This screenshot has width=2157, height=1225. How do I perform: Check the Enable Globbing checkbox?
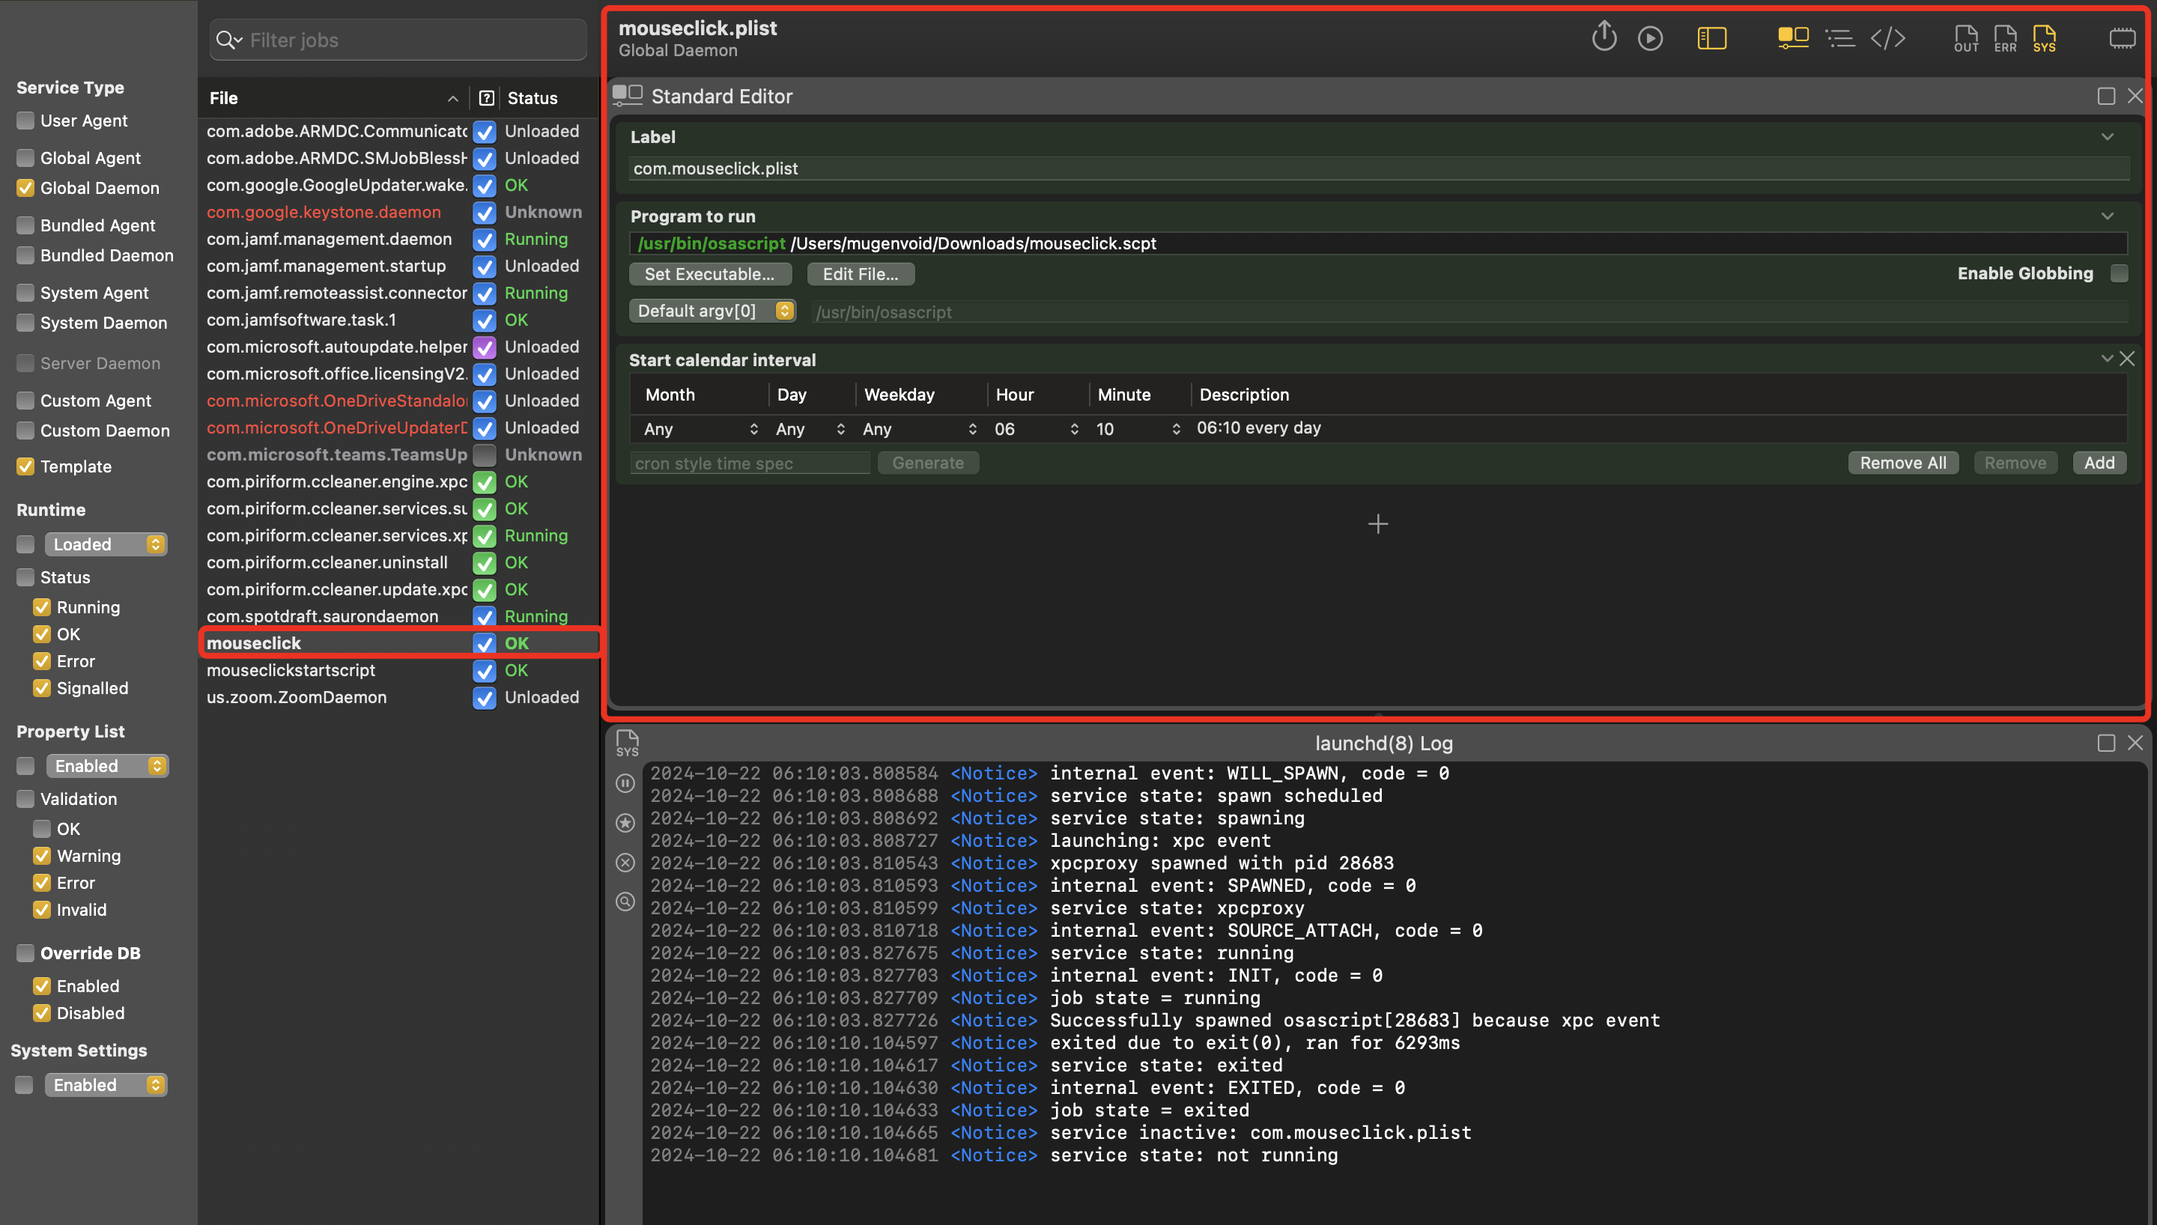(x=2119, y=273)
